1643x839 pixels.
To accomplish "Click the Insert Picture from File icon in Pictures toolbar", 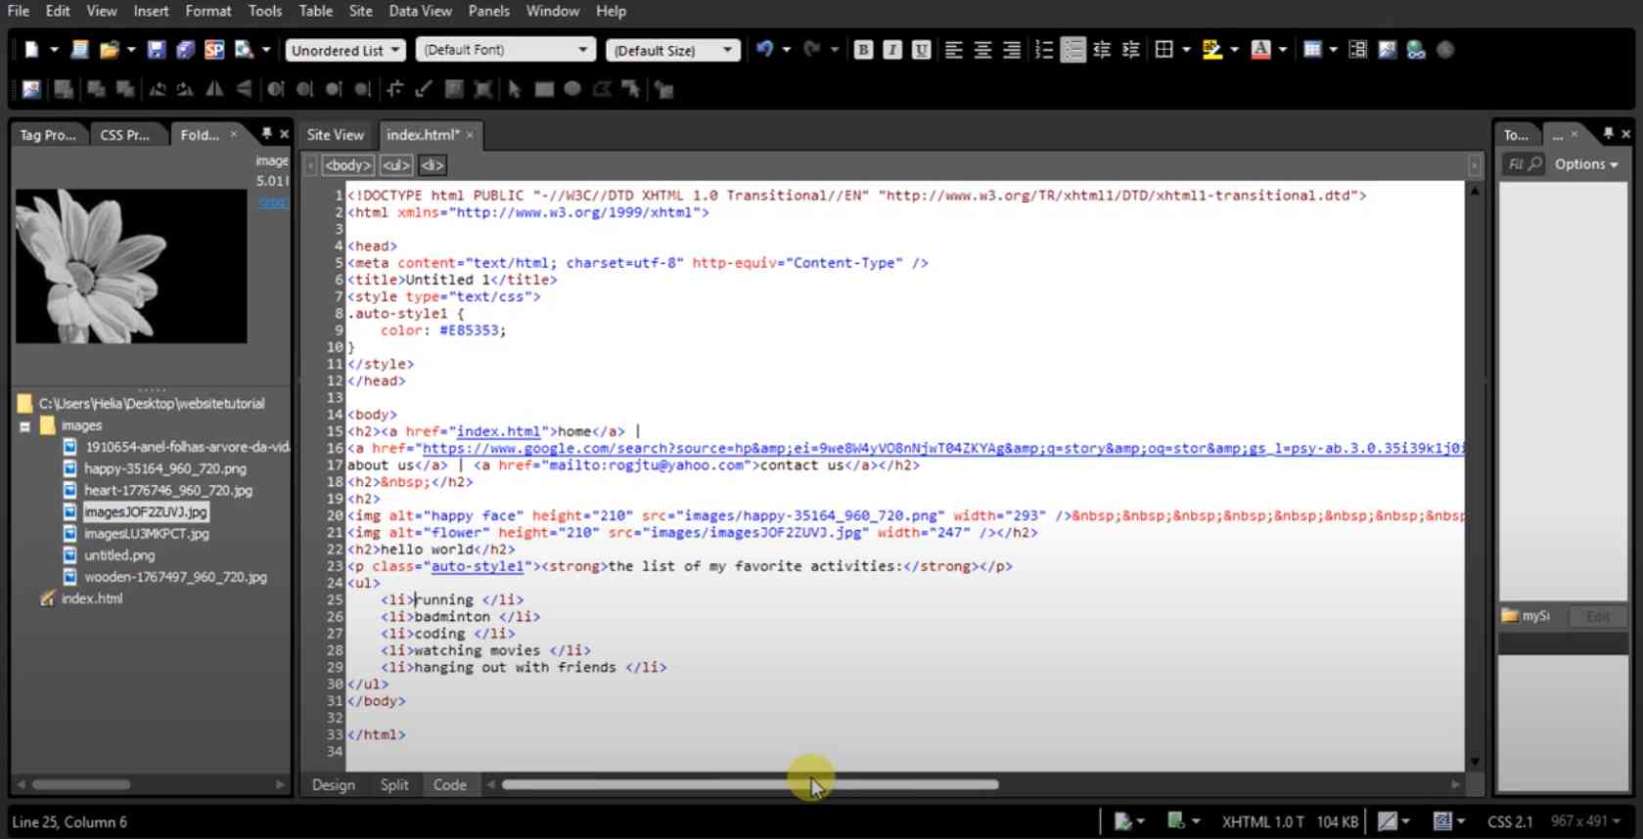I will pos(31,90).
